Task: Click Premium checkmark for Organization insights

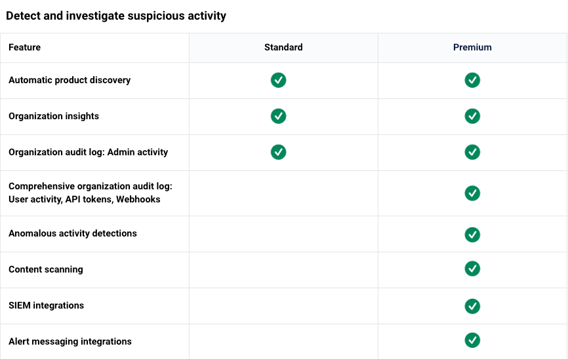Action: pos(472,116)
